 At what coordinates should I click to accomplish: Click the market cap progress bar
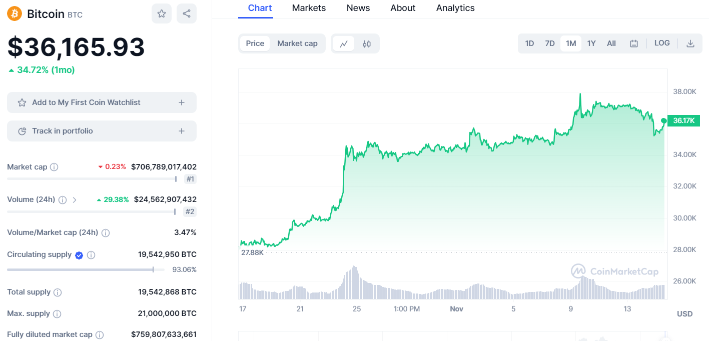(92, 178)
